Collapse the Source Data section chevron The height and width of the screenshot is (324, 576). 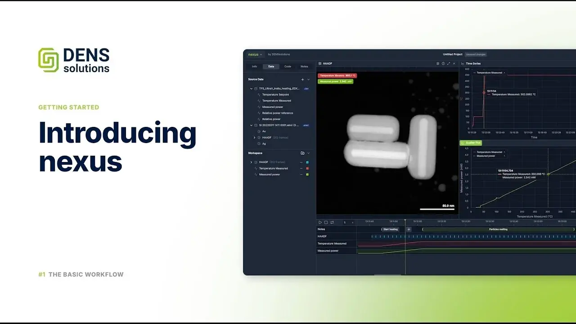coord(308,79)
